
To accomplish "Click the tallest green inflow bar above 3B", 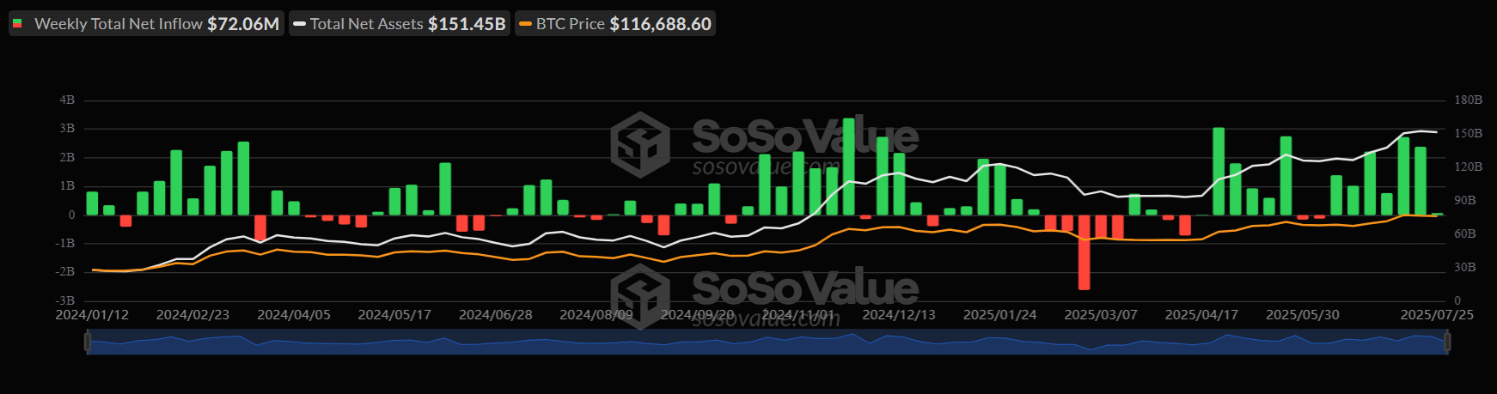I will (x=848, y=167).
